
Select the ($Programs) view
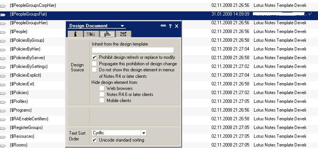coord(21,110)
